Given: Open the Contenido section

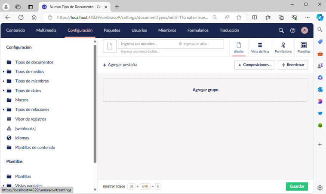Looking at the screenshot, I should pos(15,30).
